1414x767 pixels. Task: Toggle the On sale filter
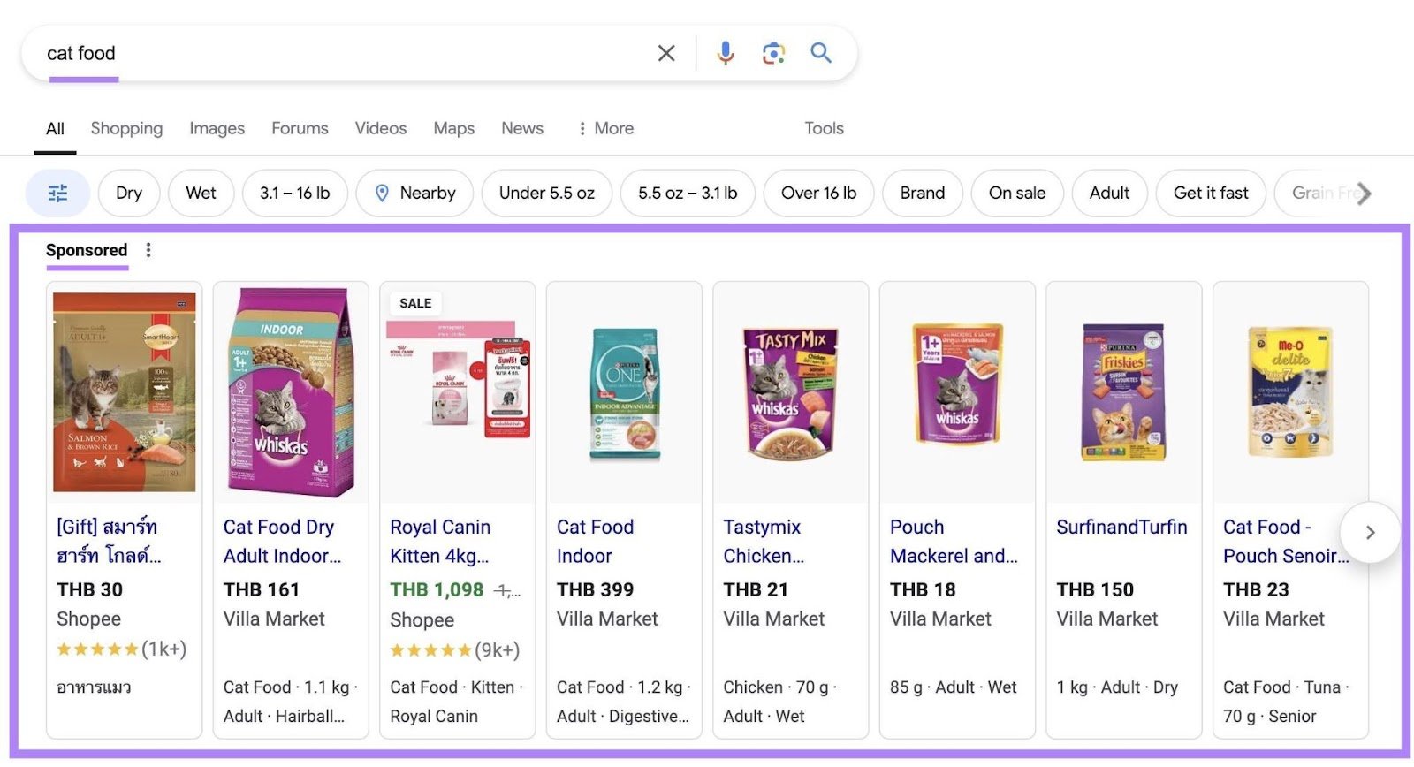coord(1017,193)
